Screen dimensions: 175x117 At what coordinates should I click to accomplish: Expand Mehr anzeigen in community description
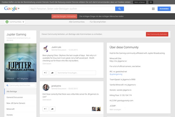[115, 109]
